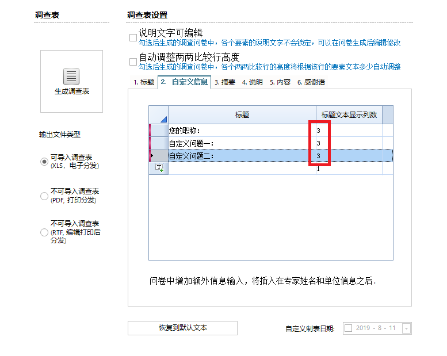Image resolution: width=447 pixels, height=356 pixels.
Task: Open the date picker dropdown arrow
Action: pos(406,328)
